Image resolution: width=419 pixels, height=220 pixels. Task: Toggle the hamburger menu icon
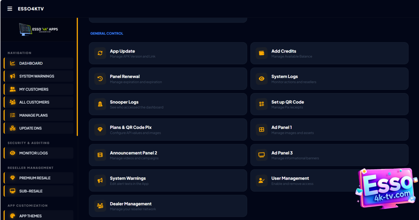point(10,9)
